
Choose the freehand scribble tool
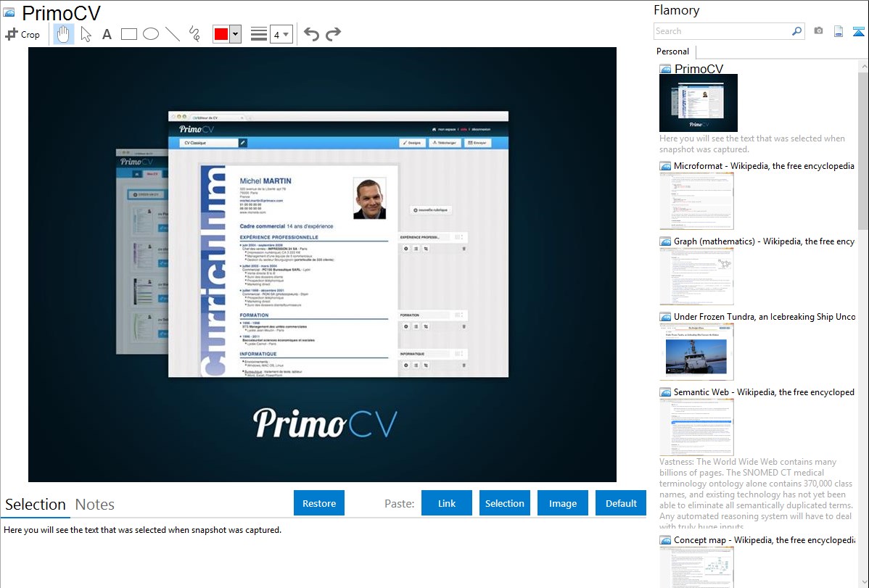(194, 34)
